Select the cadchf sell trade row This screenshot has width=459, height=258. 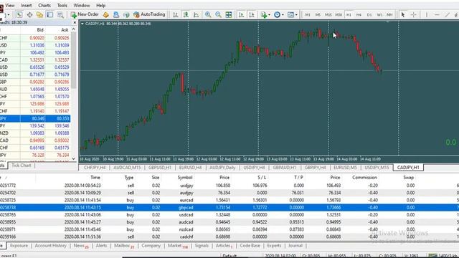tap(229, 236)
